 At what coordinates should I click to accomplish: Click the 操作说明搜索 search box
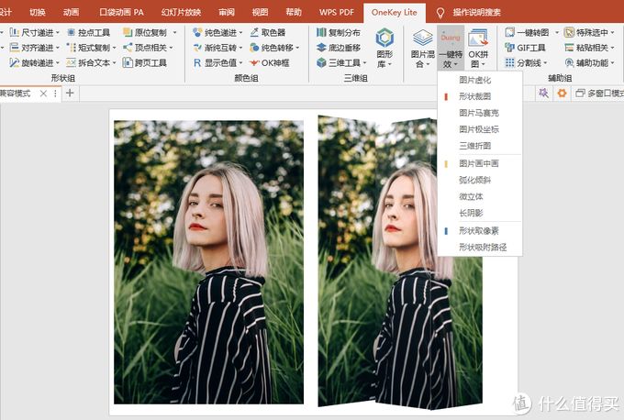point(476,12)
